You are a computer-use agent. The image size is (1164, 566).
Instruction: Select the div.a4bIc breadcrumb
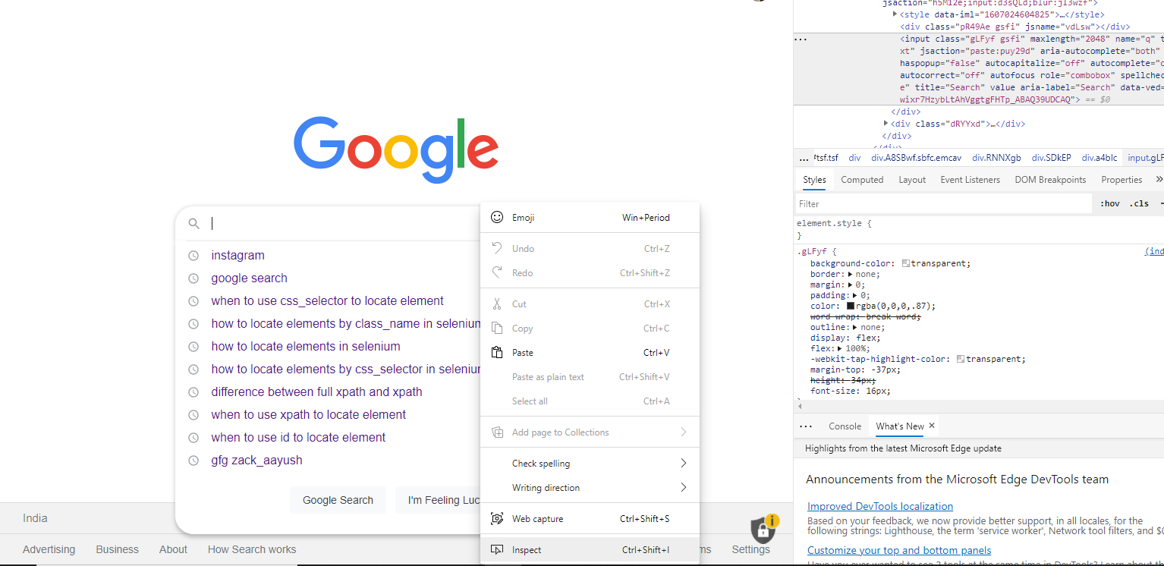pos(1100,158)
